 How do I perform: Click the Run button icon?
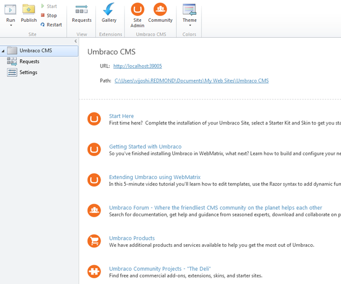click(10, 9)
